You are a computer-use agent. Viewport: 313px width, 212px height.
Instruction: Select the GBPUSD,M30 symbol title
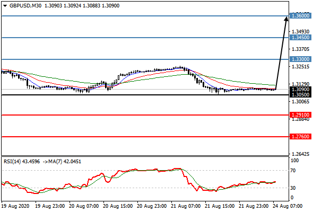[x=25, y=6]
